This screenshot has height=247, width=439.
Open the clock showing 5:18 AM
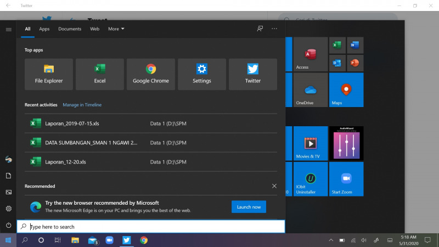(x=408, y=240)
